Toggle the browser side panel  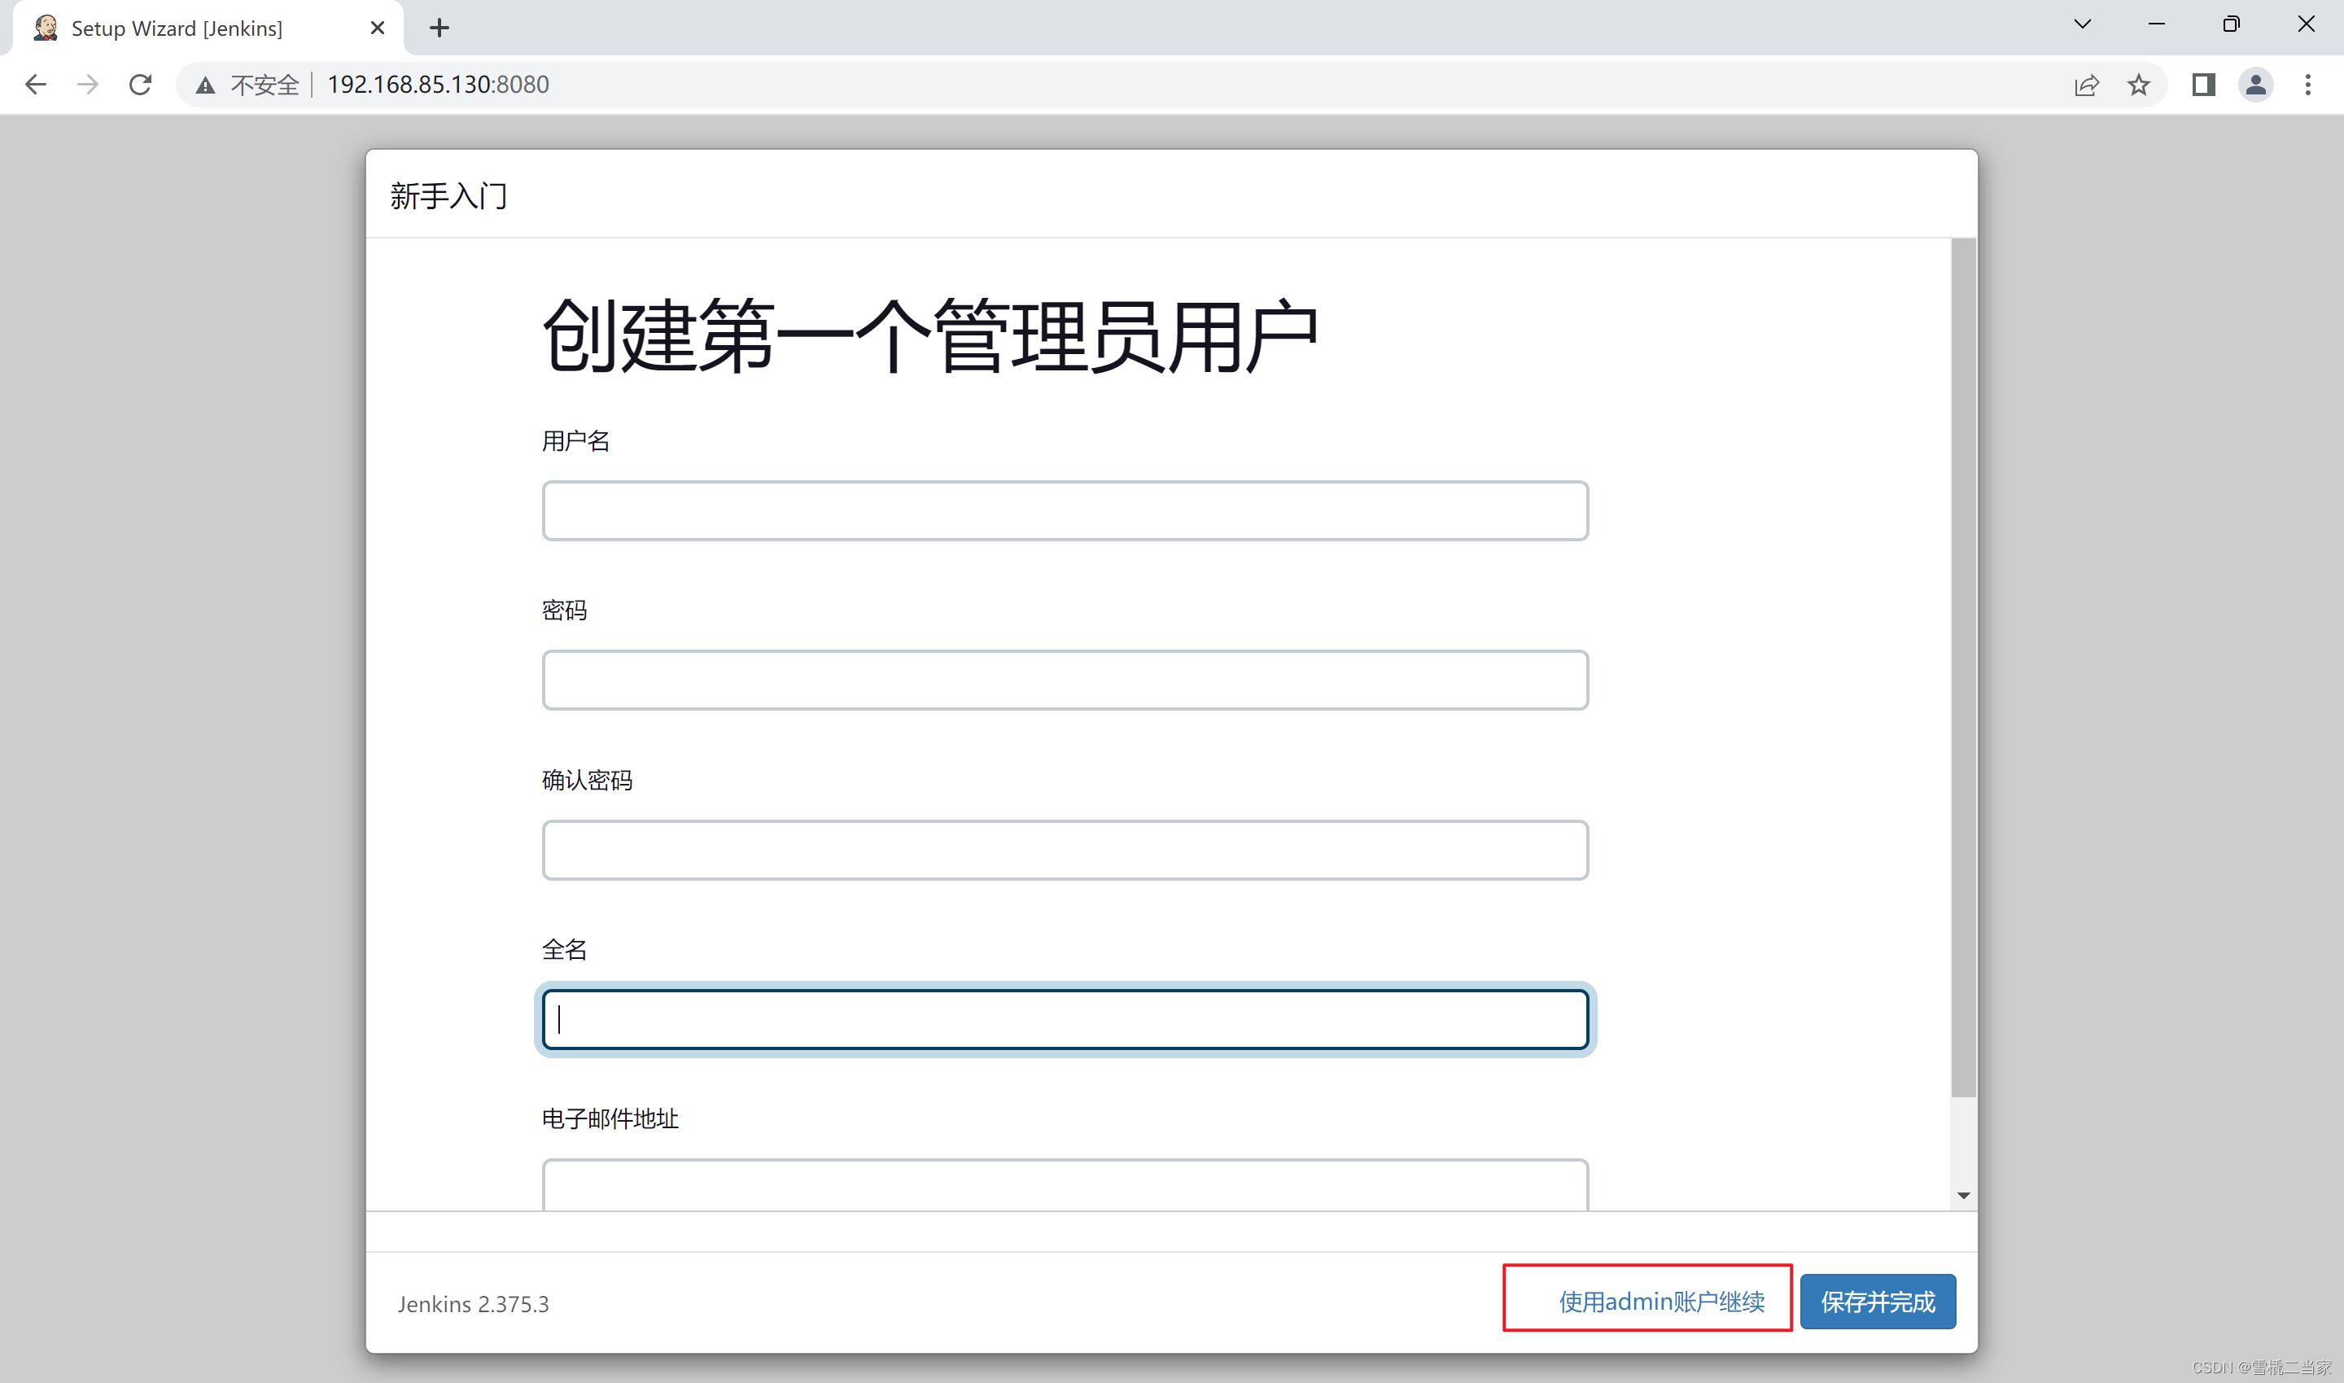pyautogui.click(x=2202, y=85)
